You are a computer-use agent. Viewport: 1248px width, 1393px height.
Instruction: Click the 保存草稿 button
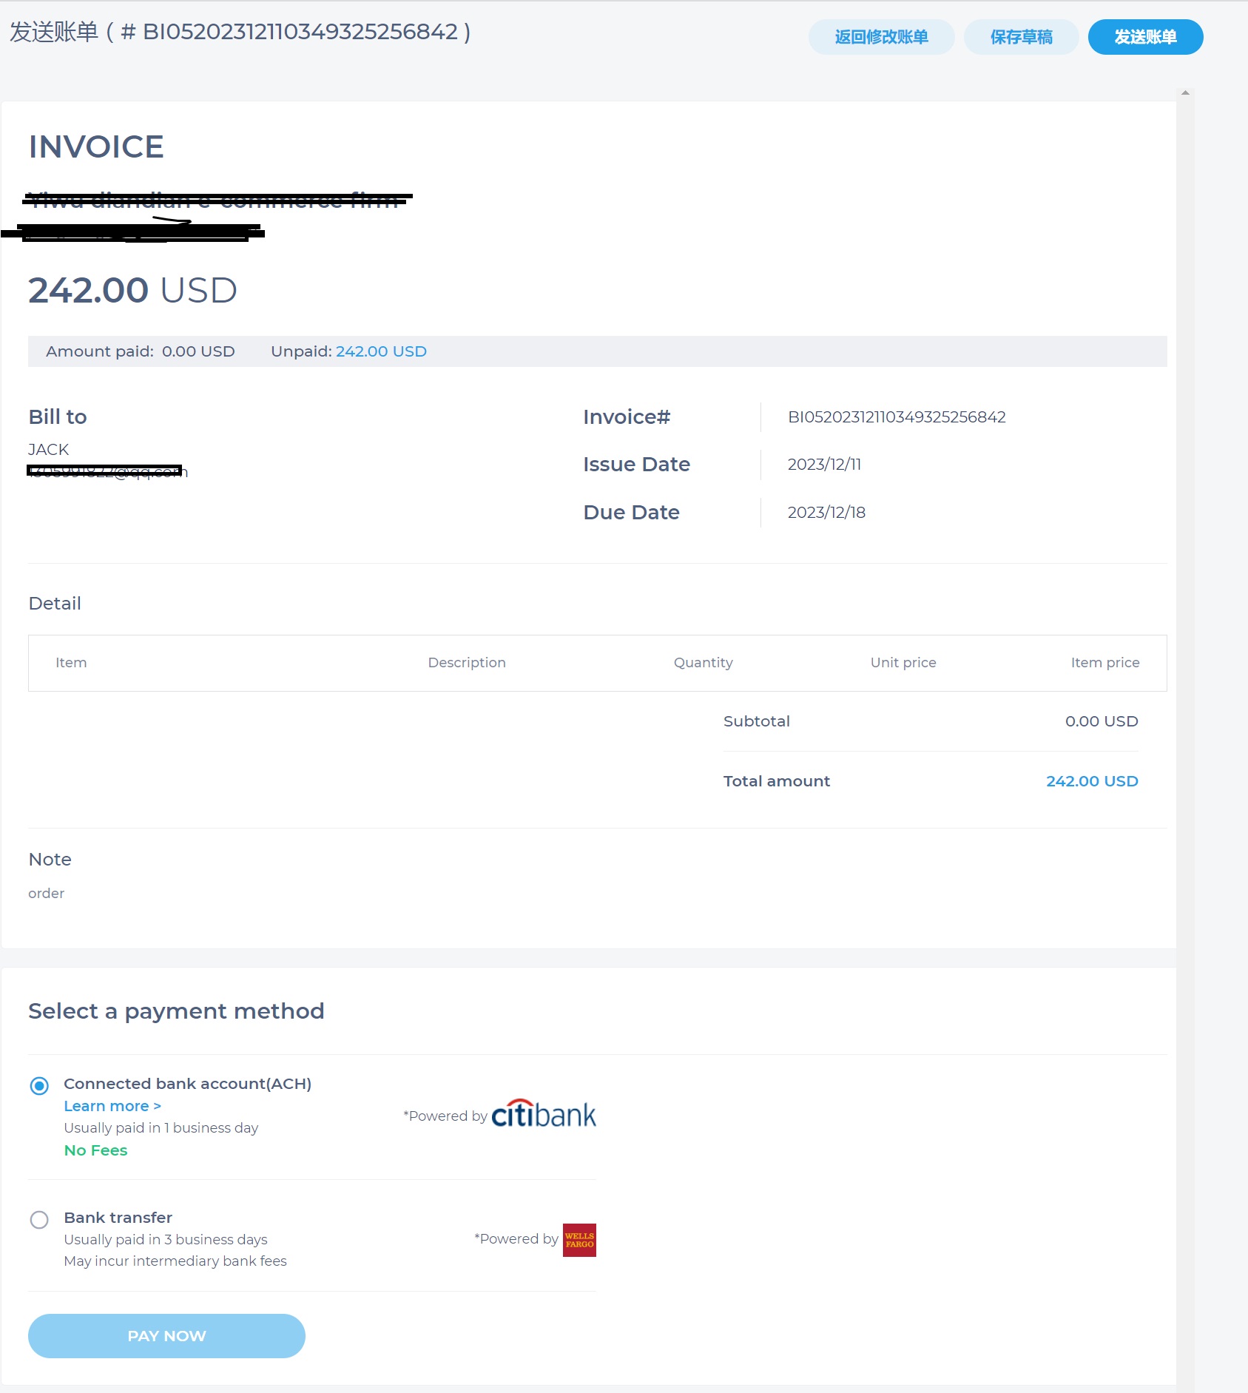point(1021,36)
